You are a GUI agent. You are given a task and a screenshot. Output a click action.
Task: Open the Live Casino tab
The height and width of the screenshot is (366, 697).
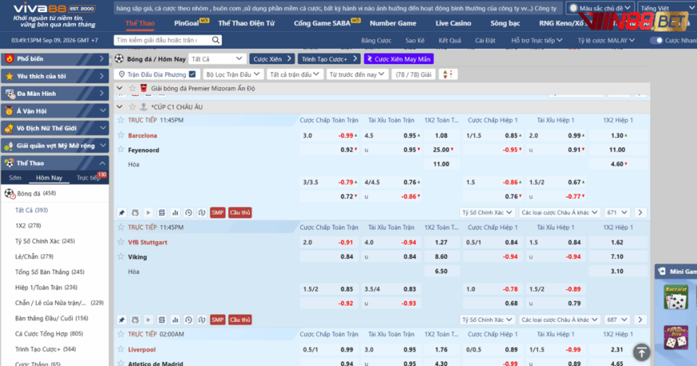(453, 23)
